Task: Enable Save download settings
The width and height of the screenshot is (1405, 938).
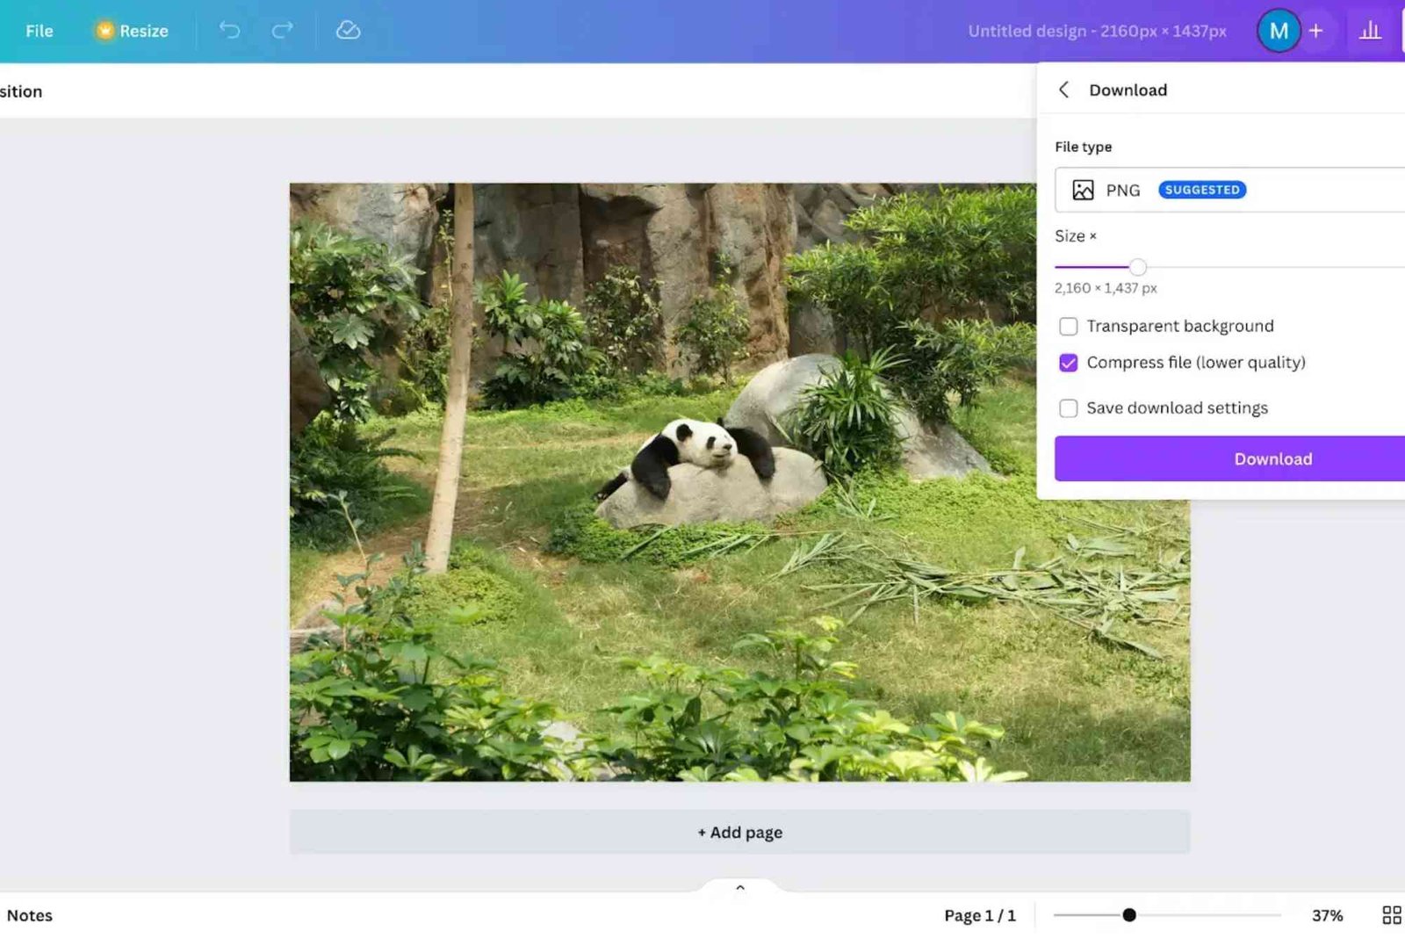Action: [x=1068, y=408]
